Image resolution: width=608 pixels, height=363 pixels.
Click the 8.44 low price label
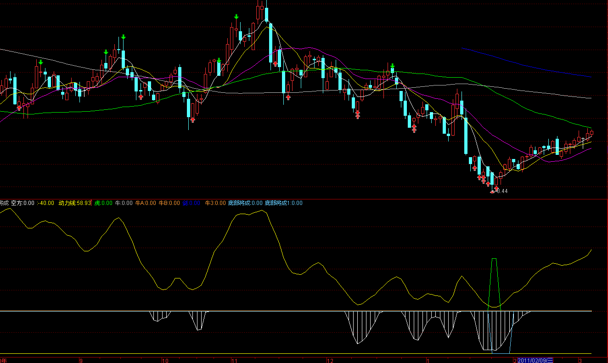click(x=502, y=191)
